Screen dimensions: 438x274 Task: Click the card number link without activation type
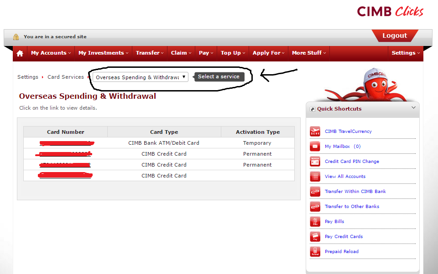tap(65, 175)
